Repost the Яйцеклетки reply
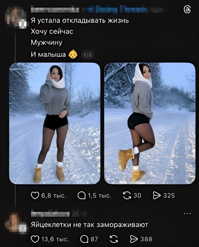The image size is (199, 247). coord(114,239)
